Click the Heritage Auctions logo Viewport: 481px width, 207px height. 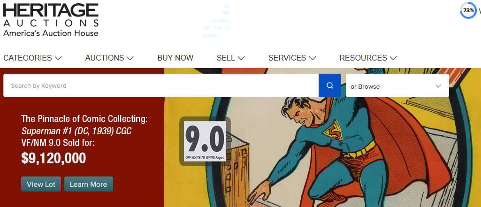click(x=51, y=20)
